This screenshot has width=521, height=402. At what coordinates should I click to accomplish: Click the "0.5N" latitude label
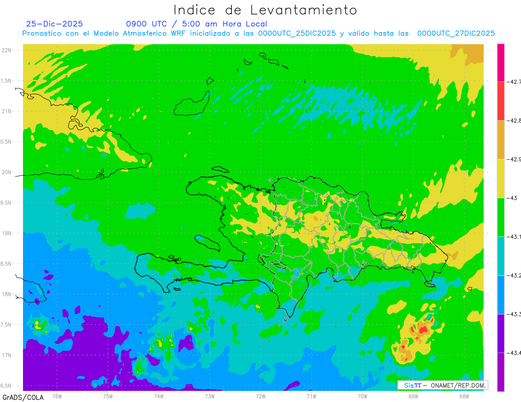[x=7, y=142]
